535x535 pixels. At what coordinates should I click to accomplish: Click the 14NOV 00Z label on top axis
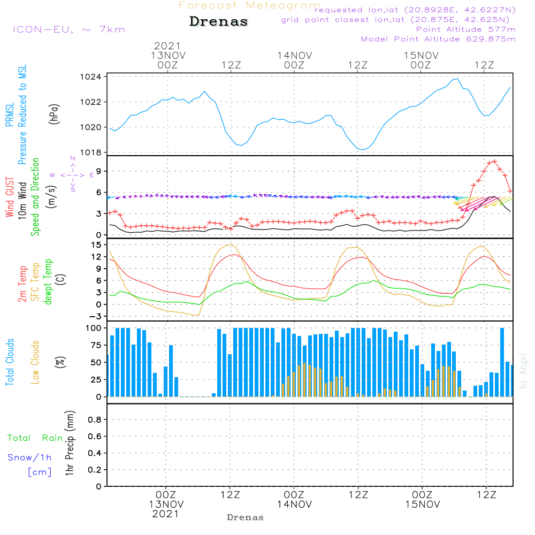(x=294, y=60)
